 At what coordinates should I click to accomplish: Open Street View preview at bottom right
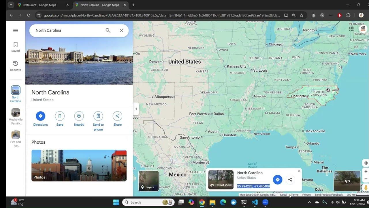pos(347,181)
